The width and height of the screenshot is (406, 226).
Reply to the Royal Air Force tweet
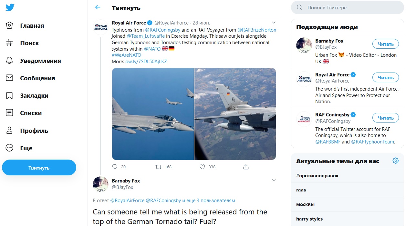[115, 167]
